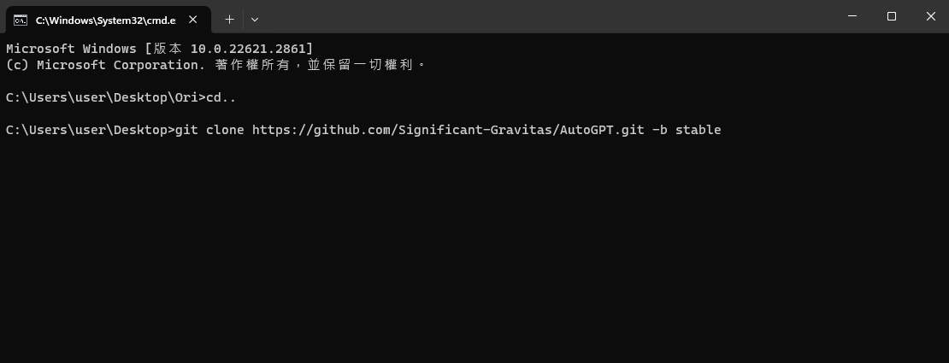Click the empty title bar area beside the dropdown
The height and width of the screenshot is (363, 949).
point(545,16)
